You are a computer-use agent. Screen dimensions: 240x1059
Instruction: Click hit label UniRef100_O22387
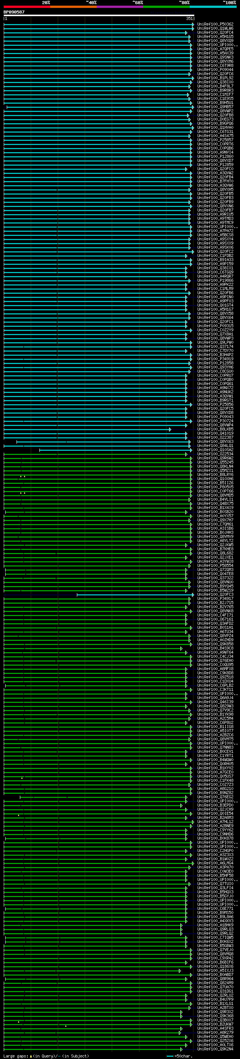(215, 437)
